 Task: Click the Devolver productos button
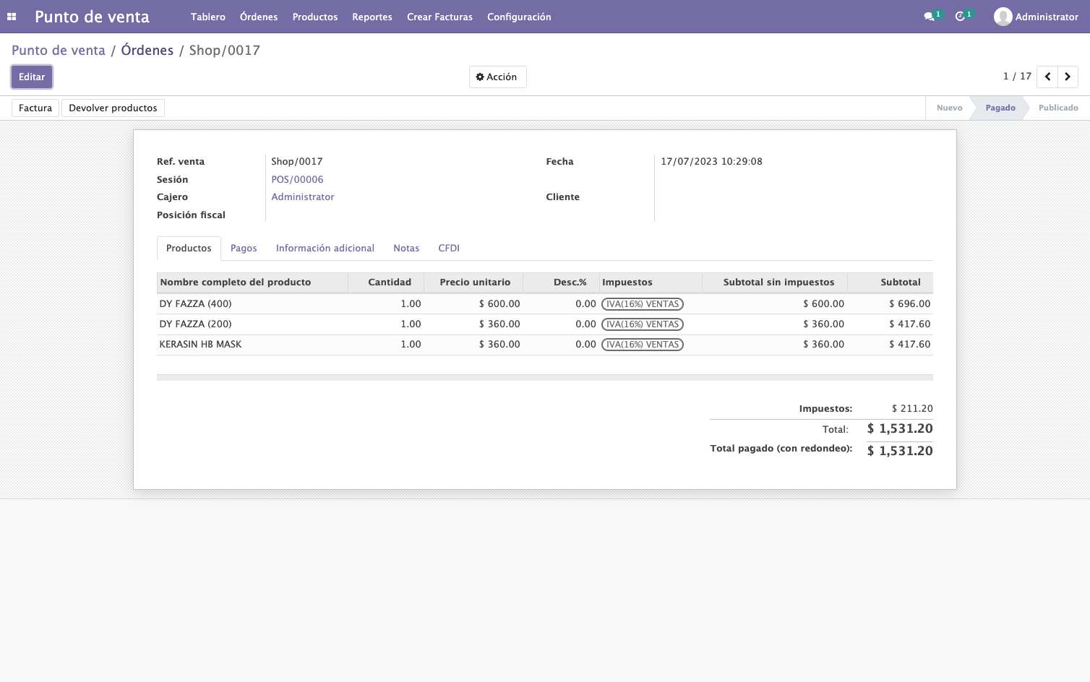[x=113, y=108]
